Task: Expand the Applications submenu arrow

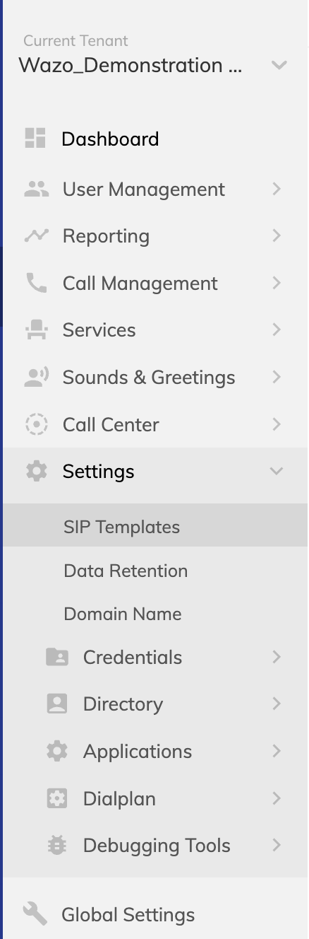Action: click(x=277, y=751)
